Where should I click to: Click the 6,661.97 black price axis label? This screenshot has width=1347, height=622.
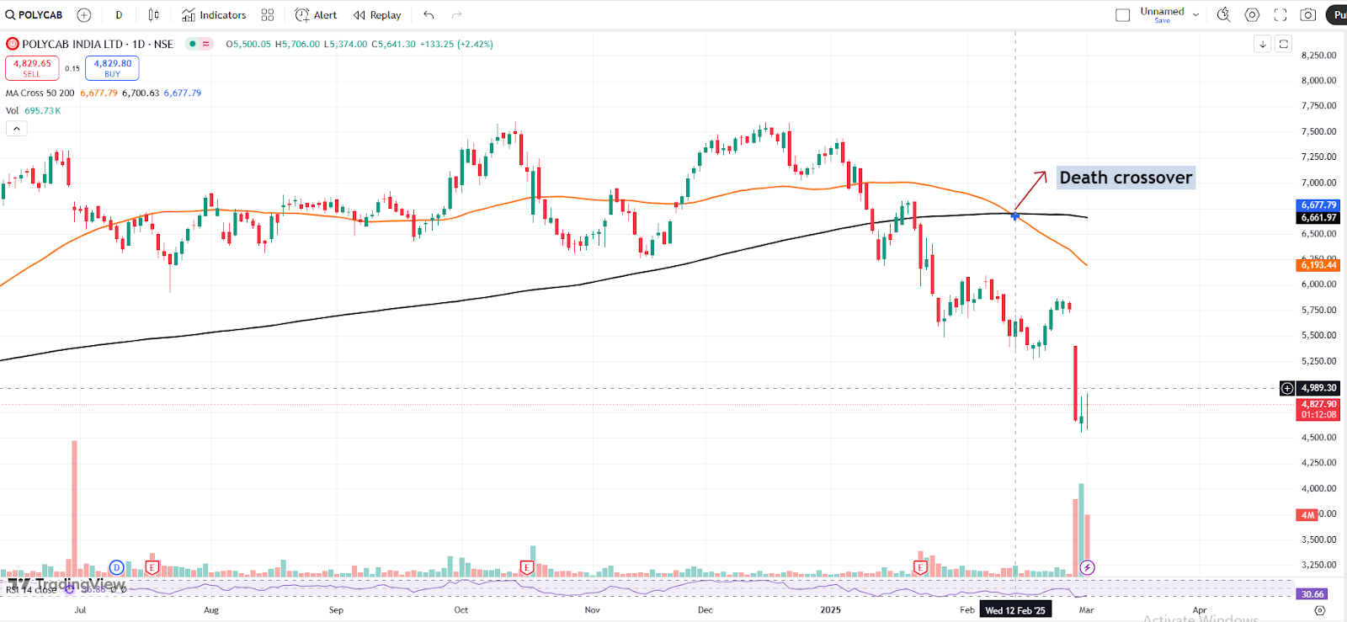[x=1318, y=217]
